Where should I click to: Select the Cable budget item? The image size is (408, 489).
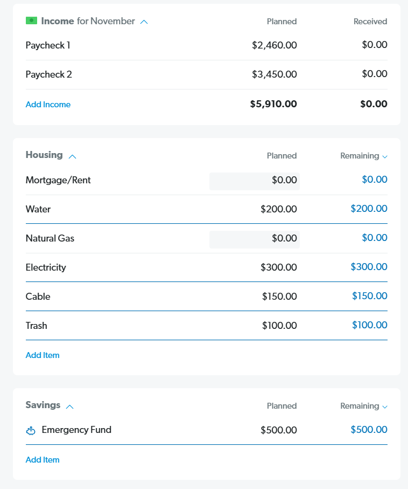tap(38, 297)
